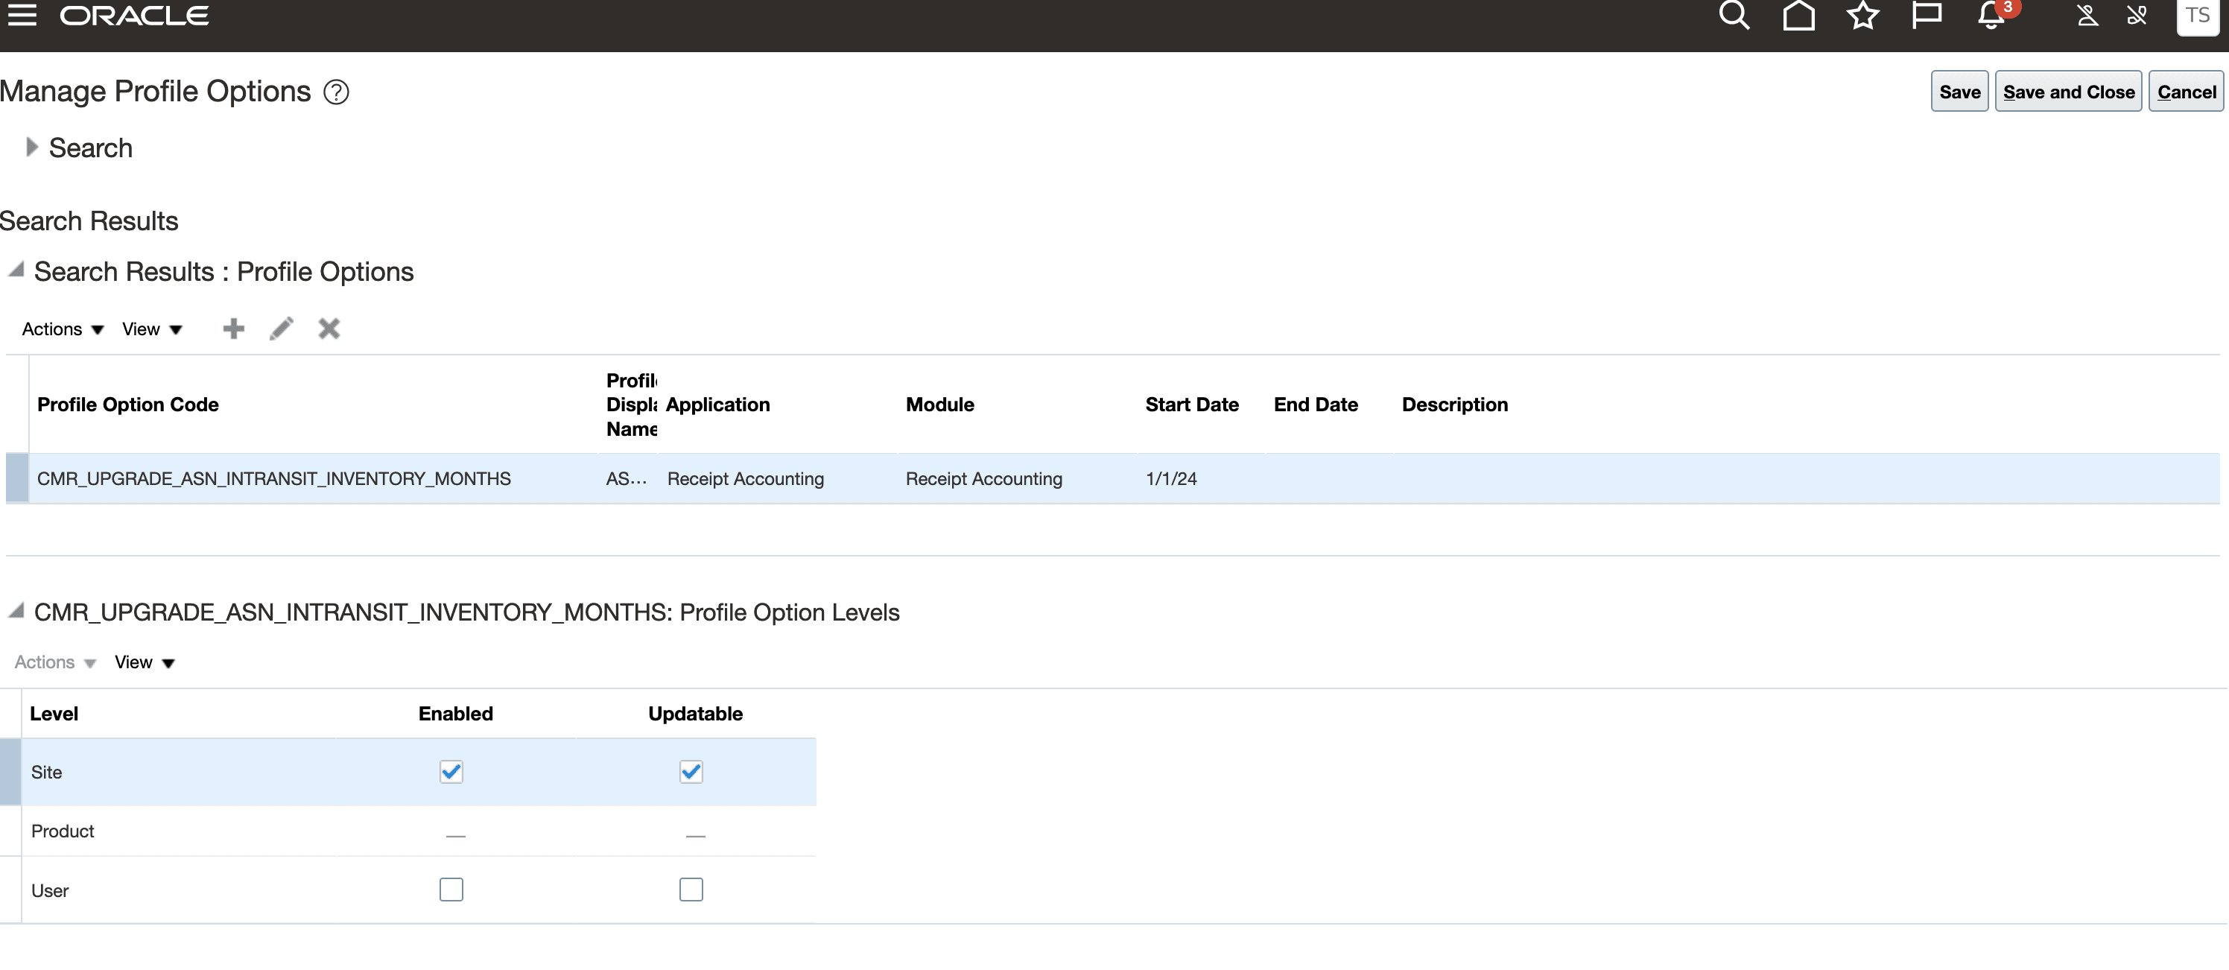Open View menu in Profile Option Levels
The image size is (2229, 970).
tap(145, 662)
